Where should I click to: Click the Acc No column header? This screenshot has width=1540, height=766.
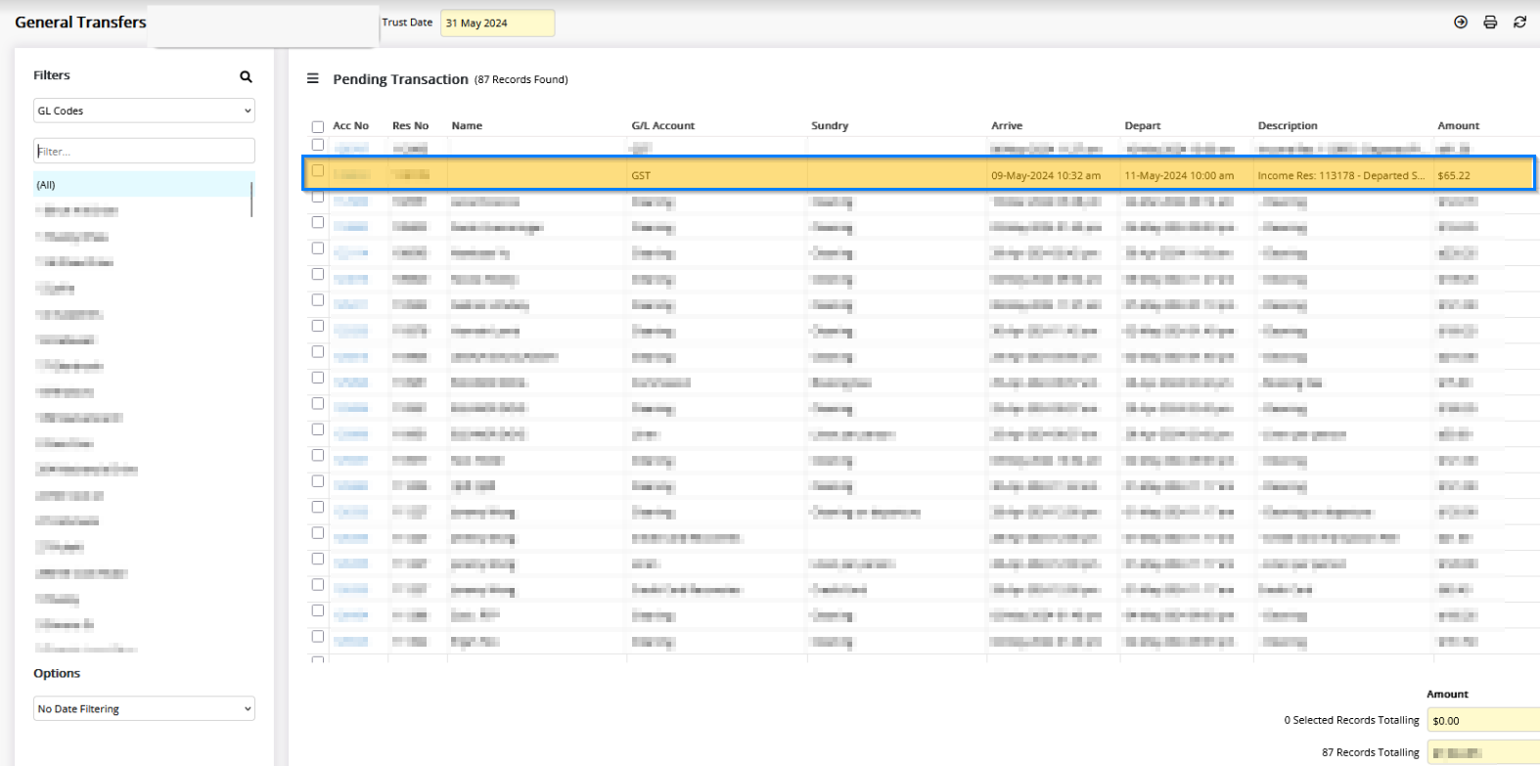(x=350, y=125)
